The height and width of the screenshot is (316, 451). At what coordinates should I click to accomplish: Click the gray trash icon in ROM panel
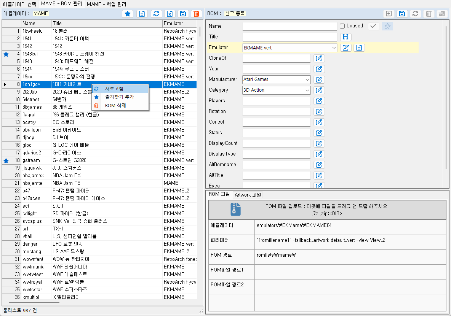click(x=429, y=14)
